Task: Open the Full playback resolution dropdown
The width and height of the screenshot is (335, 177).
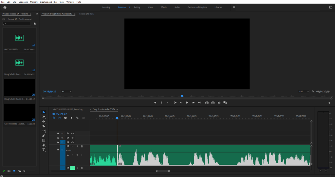Action: pos(304,91)
